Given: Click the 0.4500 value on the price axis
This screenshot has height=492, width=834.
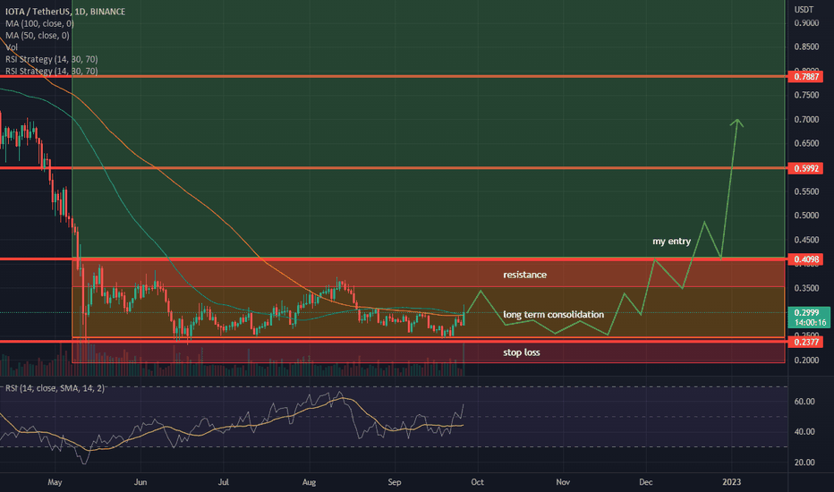Looking at the screenshot, I should click(x=806, y=240).
